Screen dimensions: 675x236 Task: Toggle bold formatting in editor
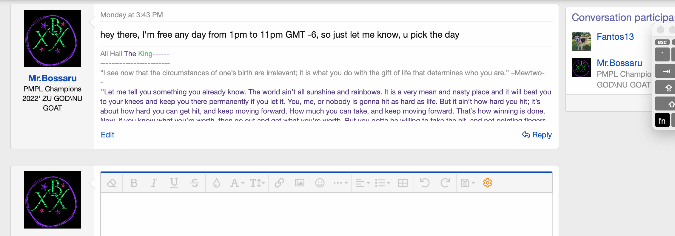[134, 183]
